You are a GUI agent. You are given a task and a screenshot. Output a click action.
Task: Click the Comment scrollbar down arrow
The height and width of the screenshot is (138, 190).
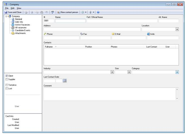click(x=177, y=98)
